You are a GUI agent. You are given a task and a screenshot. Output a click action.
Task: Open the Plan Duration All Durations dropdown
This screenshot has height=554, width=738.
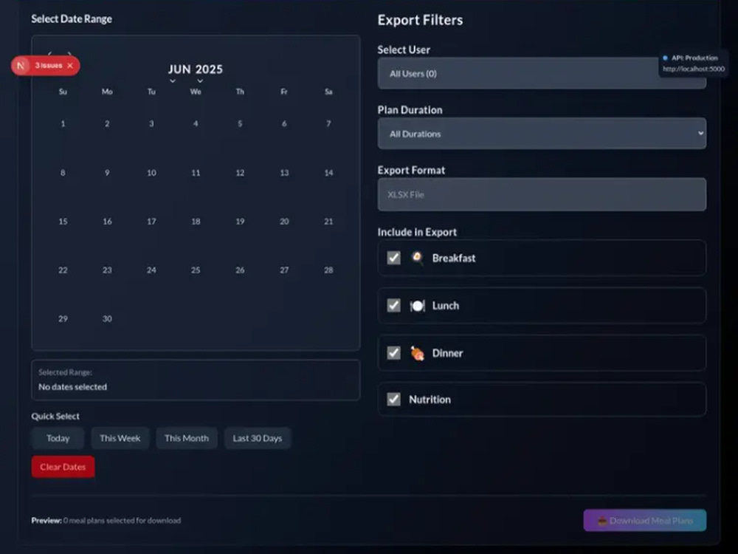point(542,134)
